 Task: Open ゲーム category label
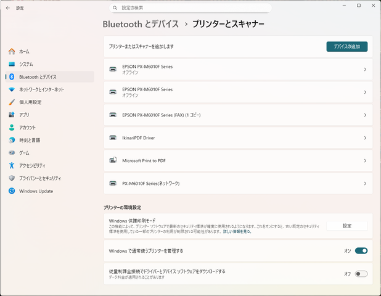coord(24,153)
